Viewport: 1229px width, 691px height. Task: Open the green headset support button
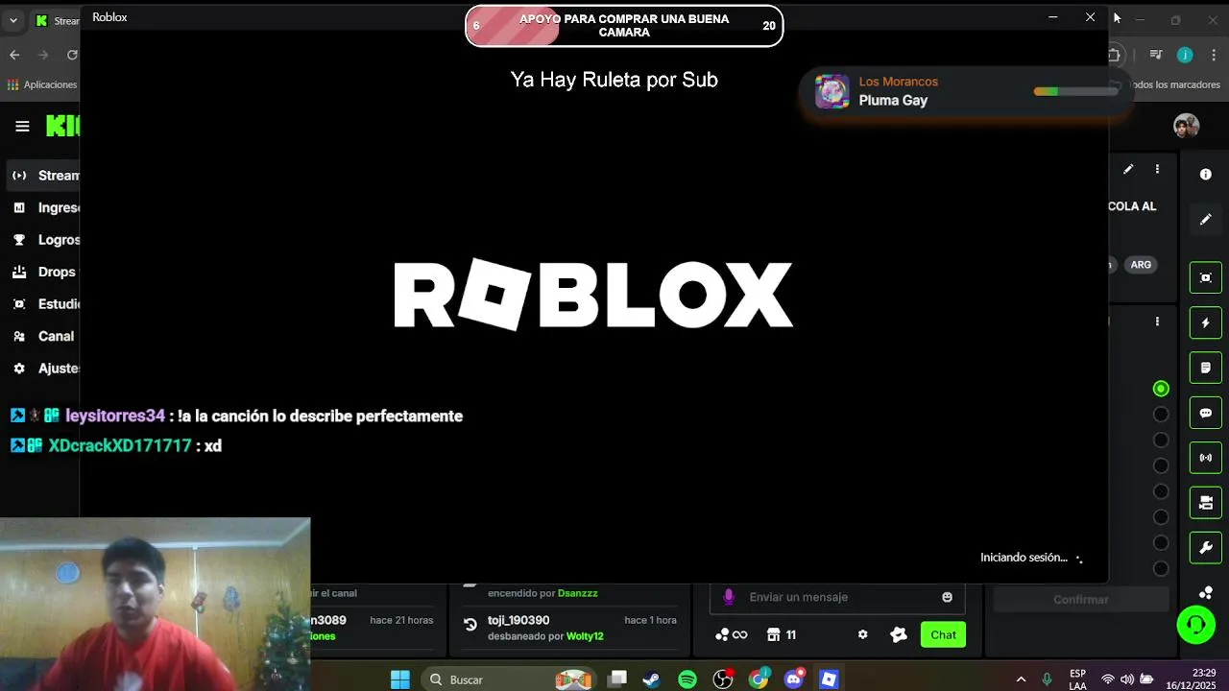pyautogui.click(x=1196, y=626)
